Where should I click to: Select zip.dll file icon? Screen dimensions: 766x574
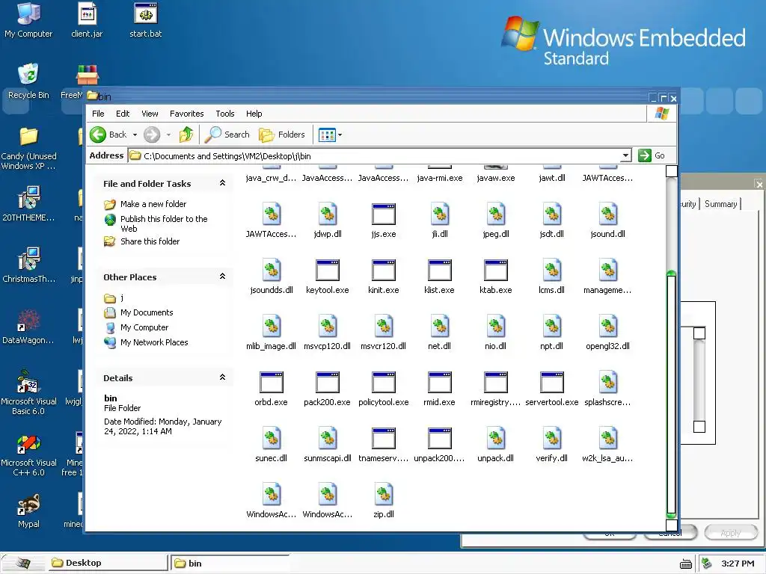tap(384, 495)
